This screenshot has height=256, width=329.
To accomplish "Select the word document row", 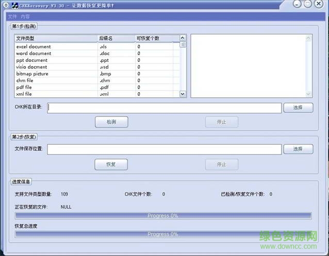I will 97,54.
